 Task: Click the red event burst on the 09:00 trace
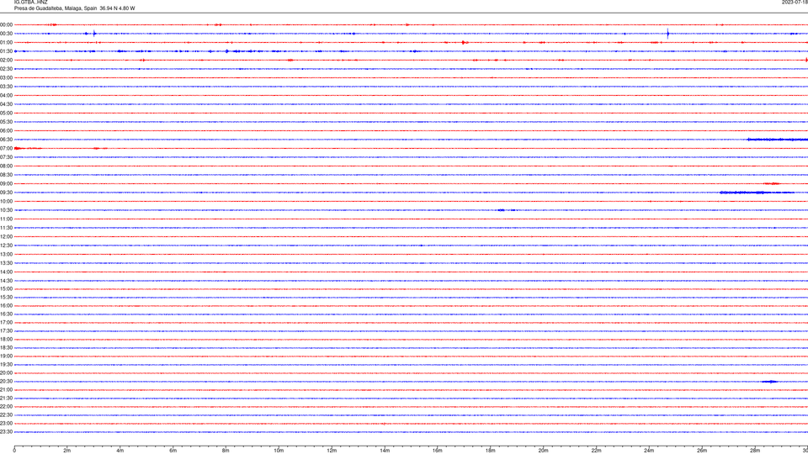click(772, 184)
